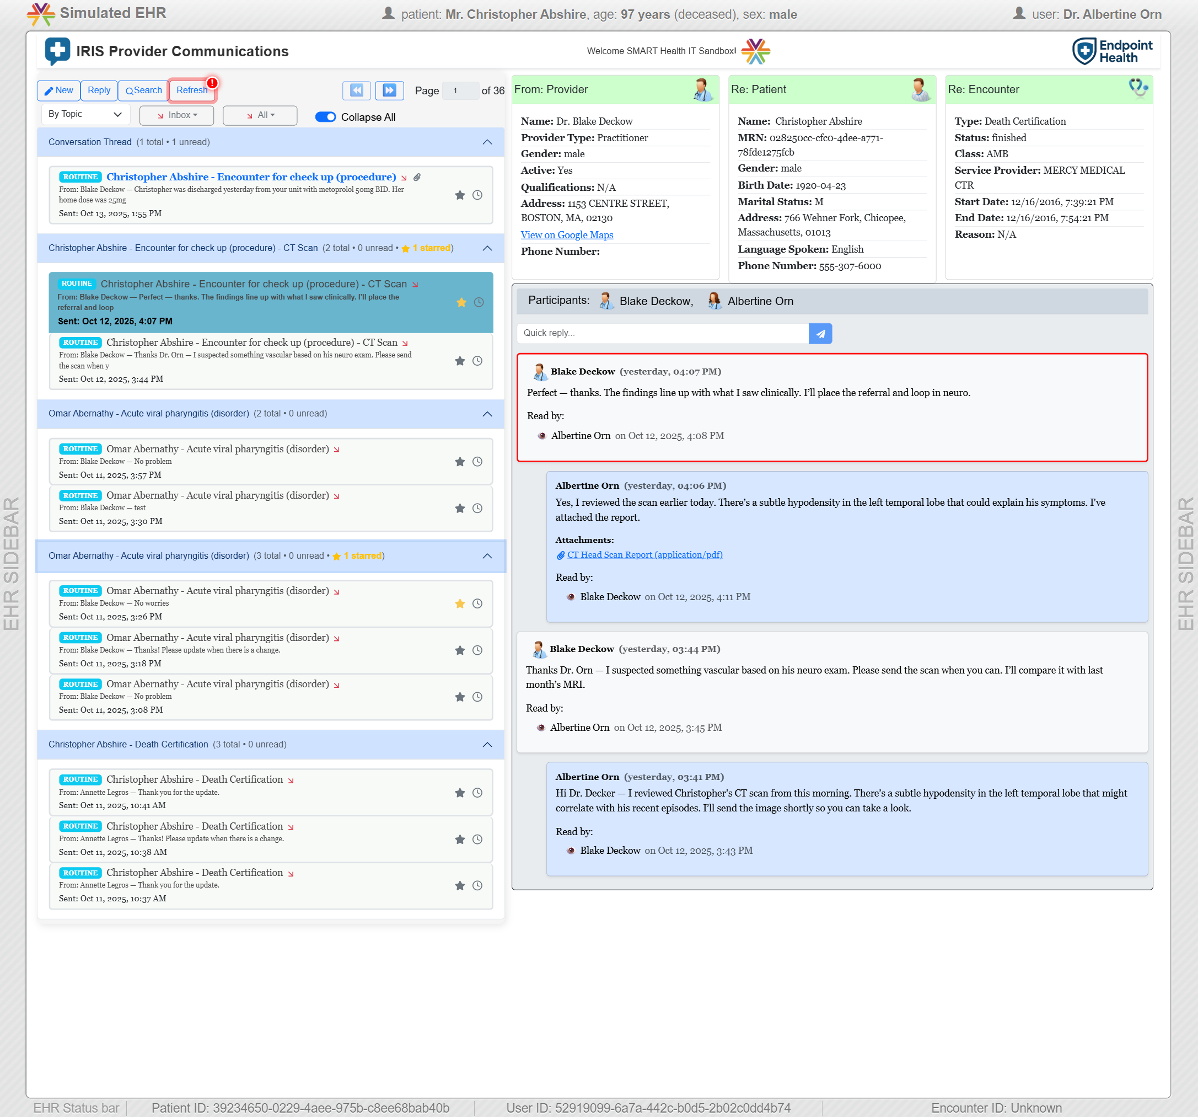Click the Refresh button with alert badge
This screenshot has width=1198, height=1117.
tap(192, 90)
